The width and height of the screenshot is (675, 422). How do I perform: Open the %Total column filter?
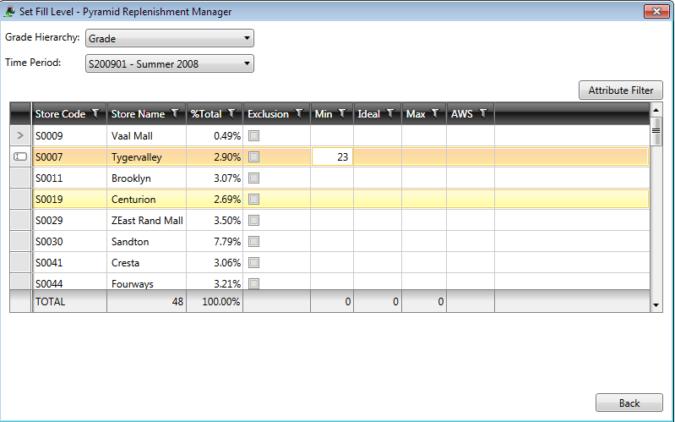(x=231, y=114)
